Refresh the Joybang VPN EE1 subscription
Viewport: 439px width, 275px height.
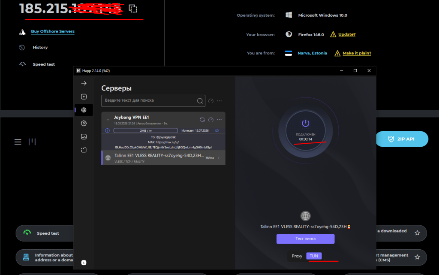click(202, 120)
